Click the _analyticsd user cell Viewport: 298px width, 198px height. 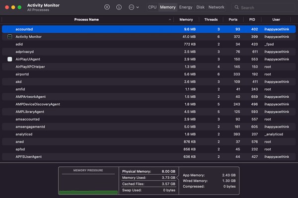[x=274, y=134]
